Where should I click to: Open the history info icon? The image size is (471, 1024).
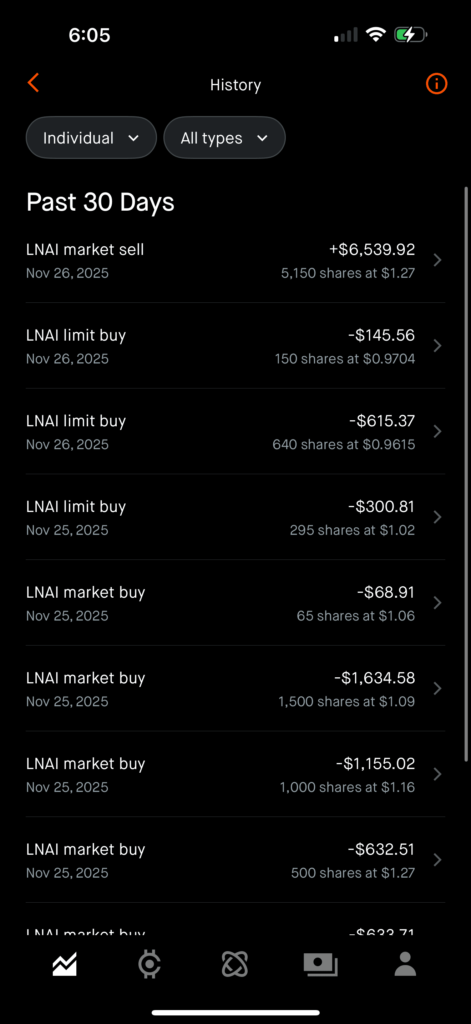click(436, 84)
